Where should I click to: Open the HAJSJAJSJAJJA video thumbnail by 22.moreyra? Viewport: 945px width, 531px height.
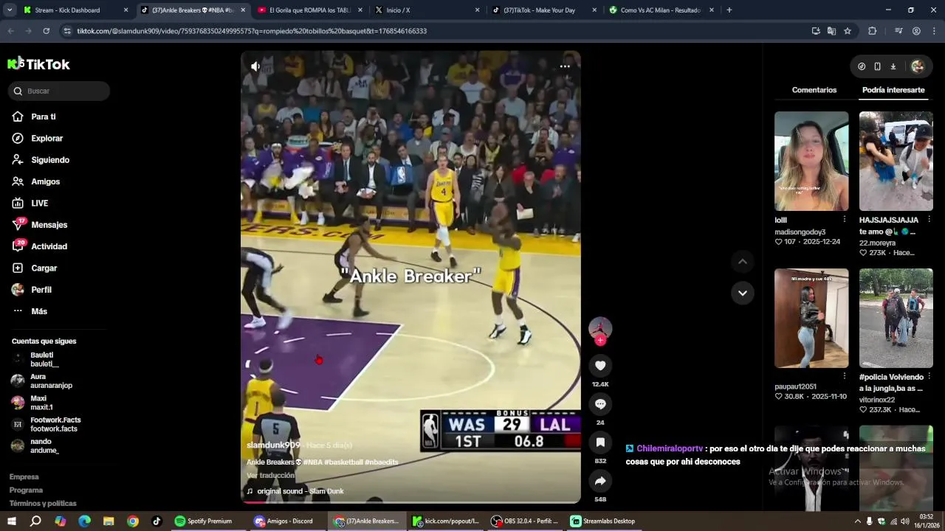[896, 162]
